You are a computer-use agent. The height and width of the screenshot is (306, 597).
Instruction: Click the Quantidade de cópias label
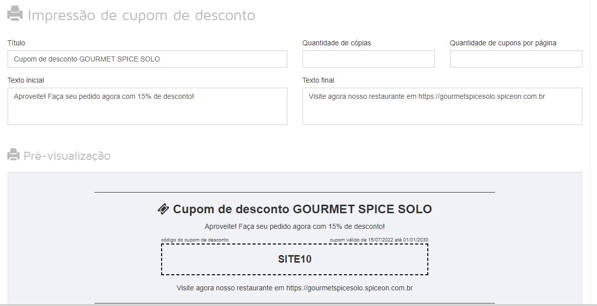click(336, 43)
